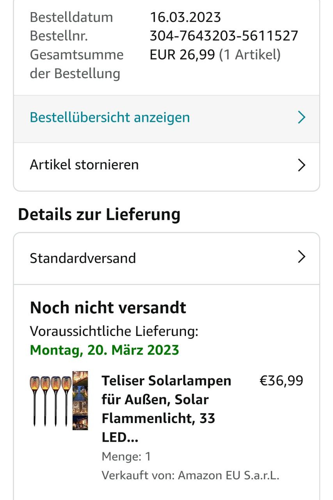This screenshot has height=500, width=333.
Task: Tap the €36,99 item price
Action: click(281, 380)
